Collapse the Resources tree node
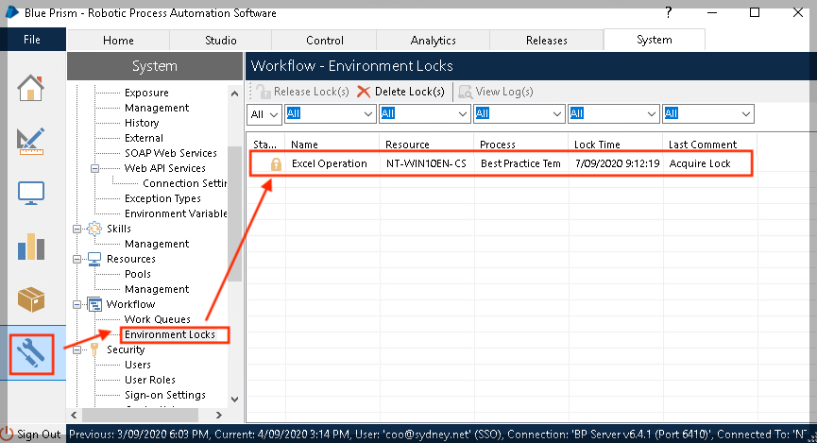 (x=77, y=259)
